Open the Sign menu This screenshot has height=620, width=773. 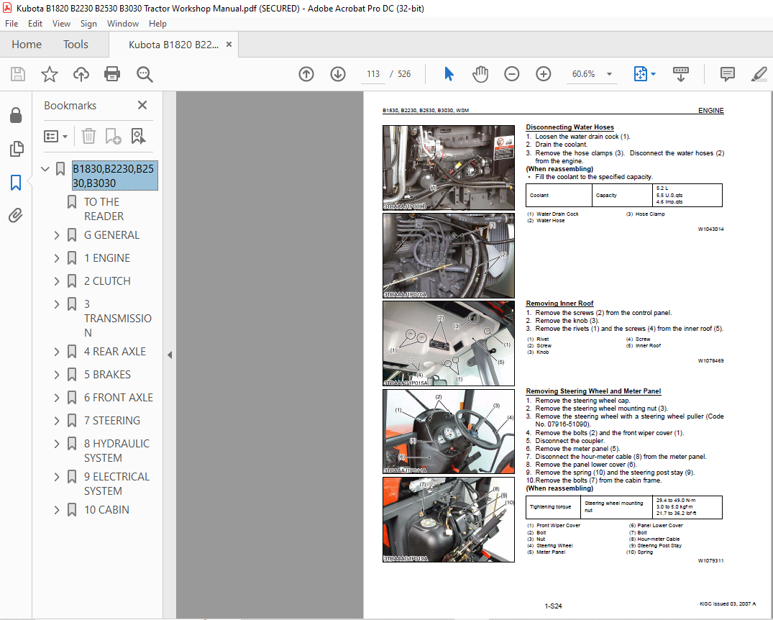[x=88, y=24]
